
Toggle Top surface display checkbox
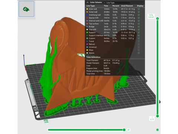(x=139, y=24)
